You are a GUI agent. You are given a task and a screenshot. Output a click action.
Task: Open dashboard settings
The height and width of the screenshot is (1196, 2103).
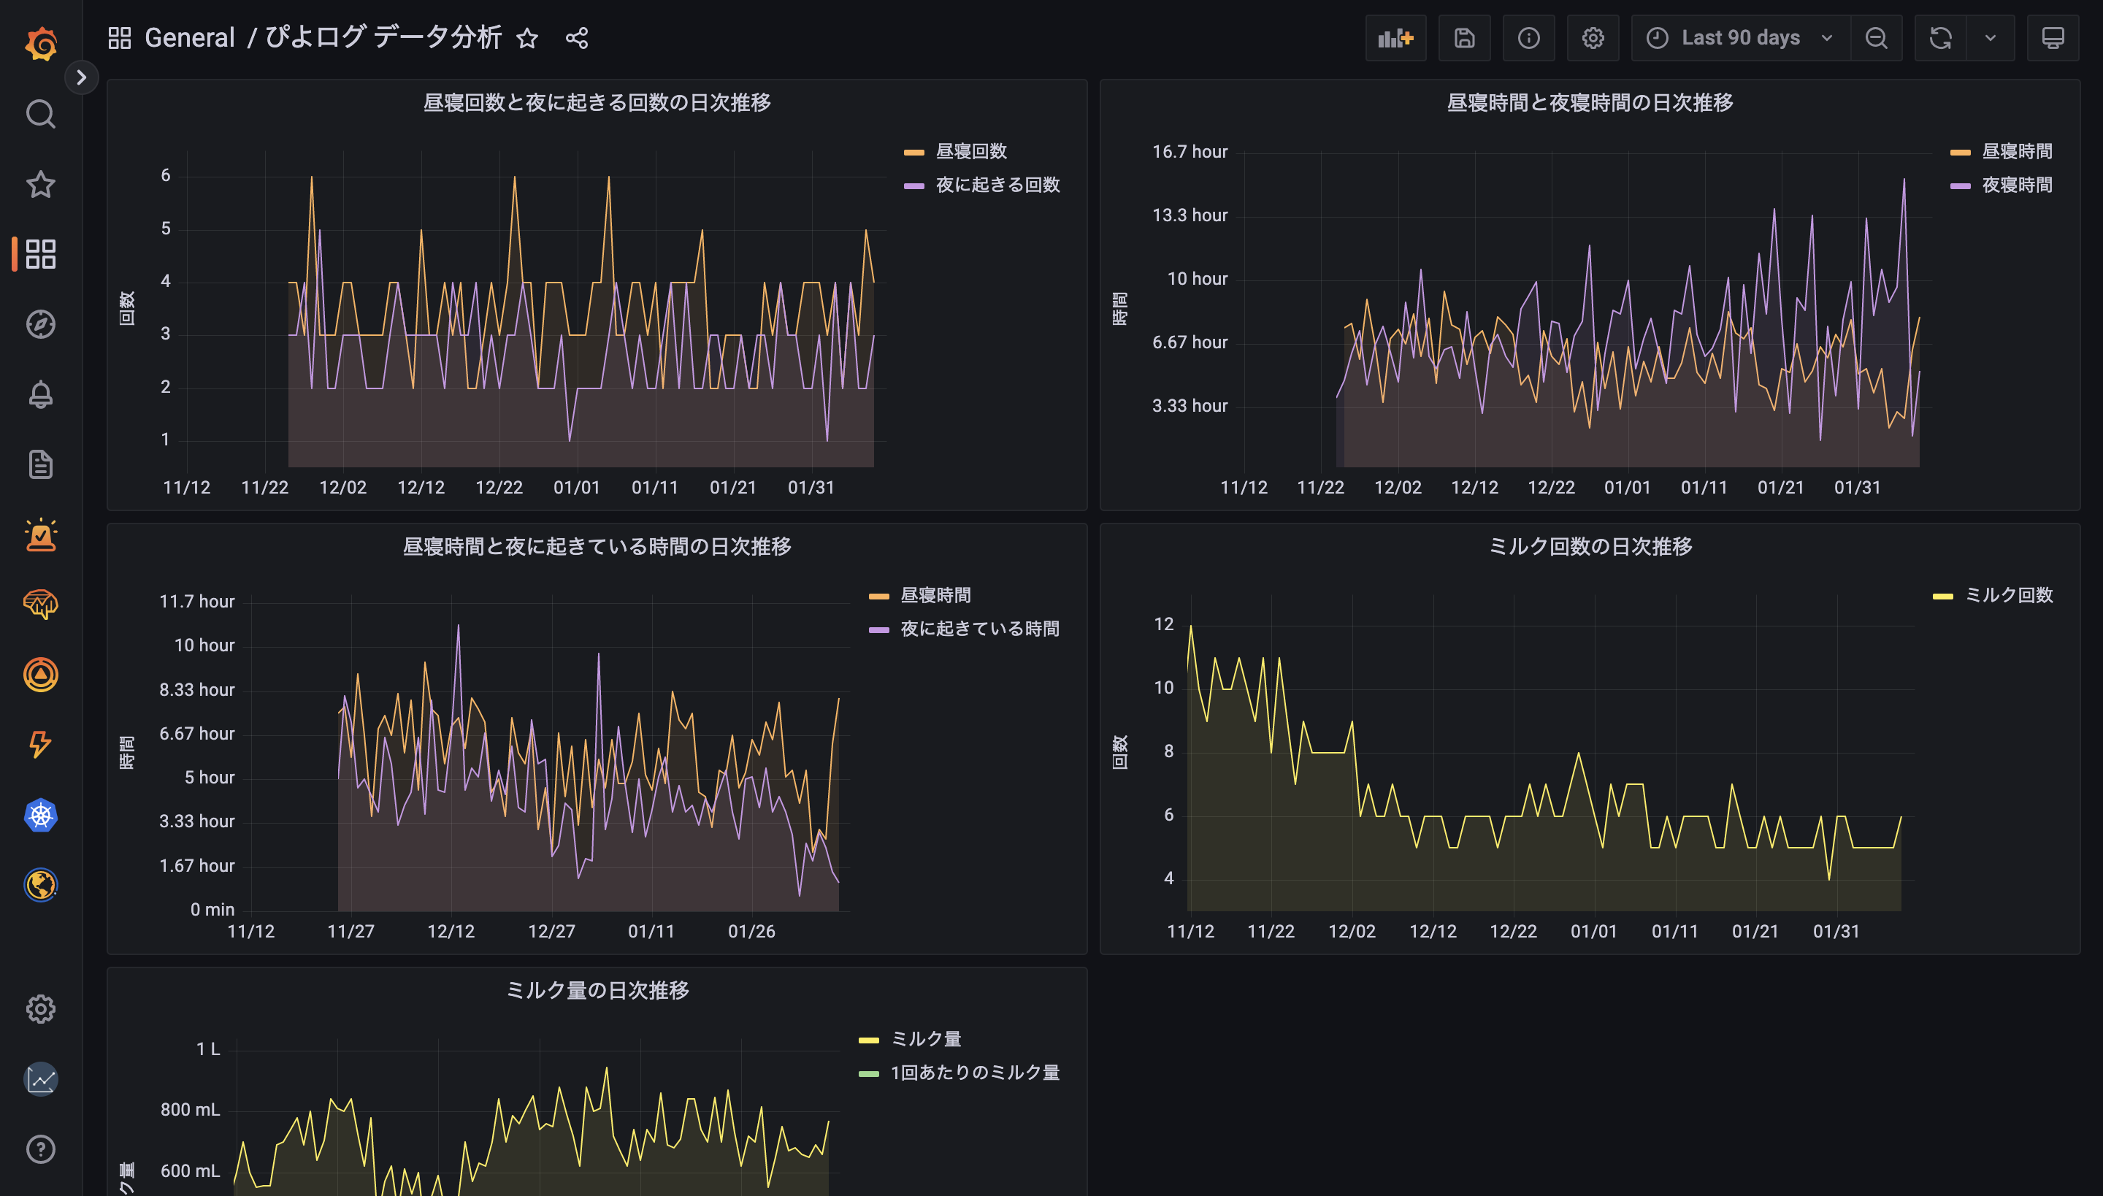coord(1592,38)
